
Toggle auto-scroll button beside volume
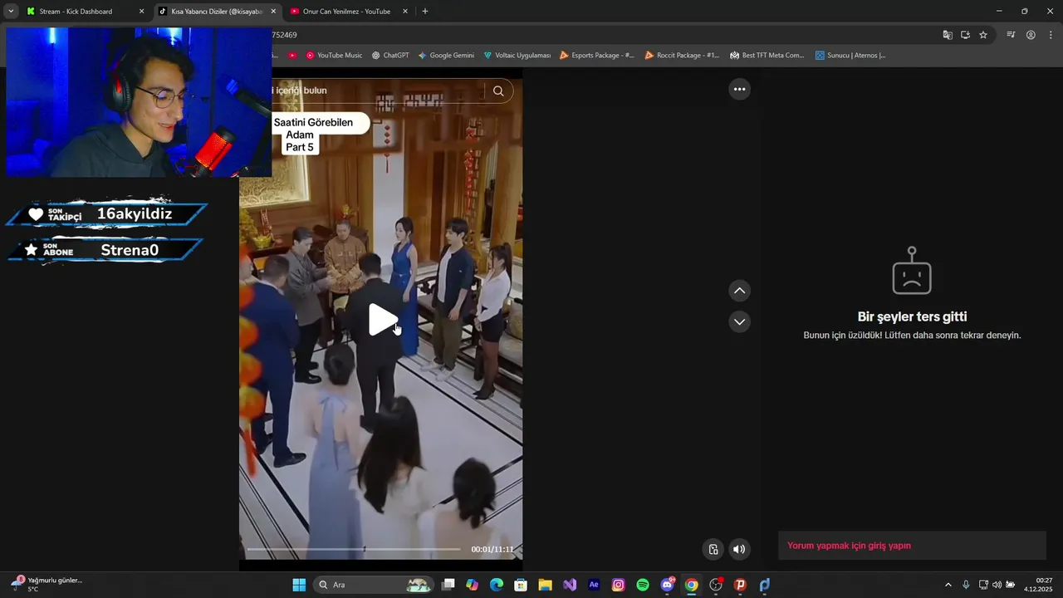(x=713, y=549)
